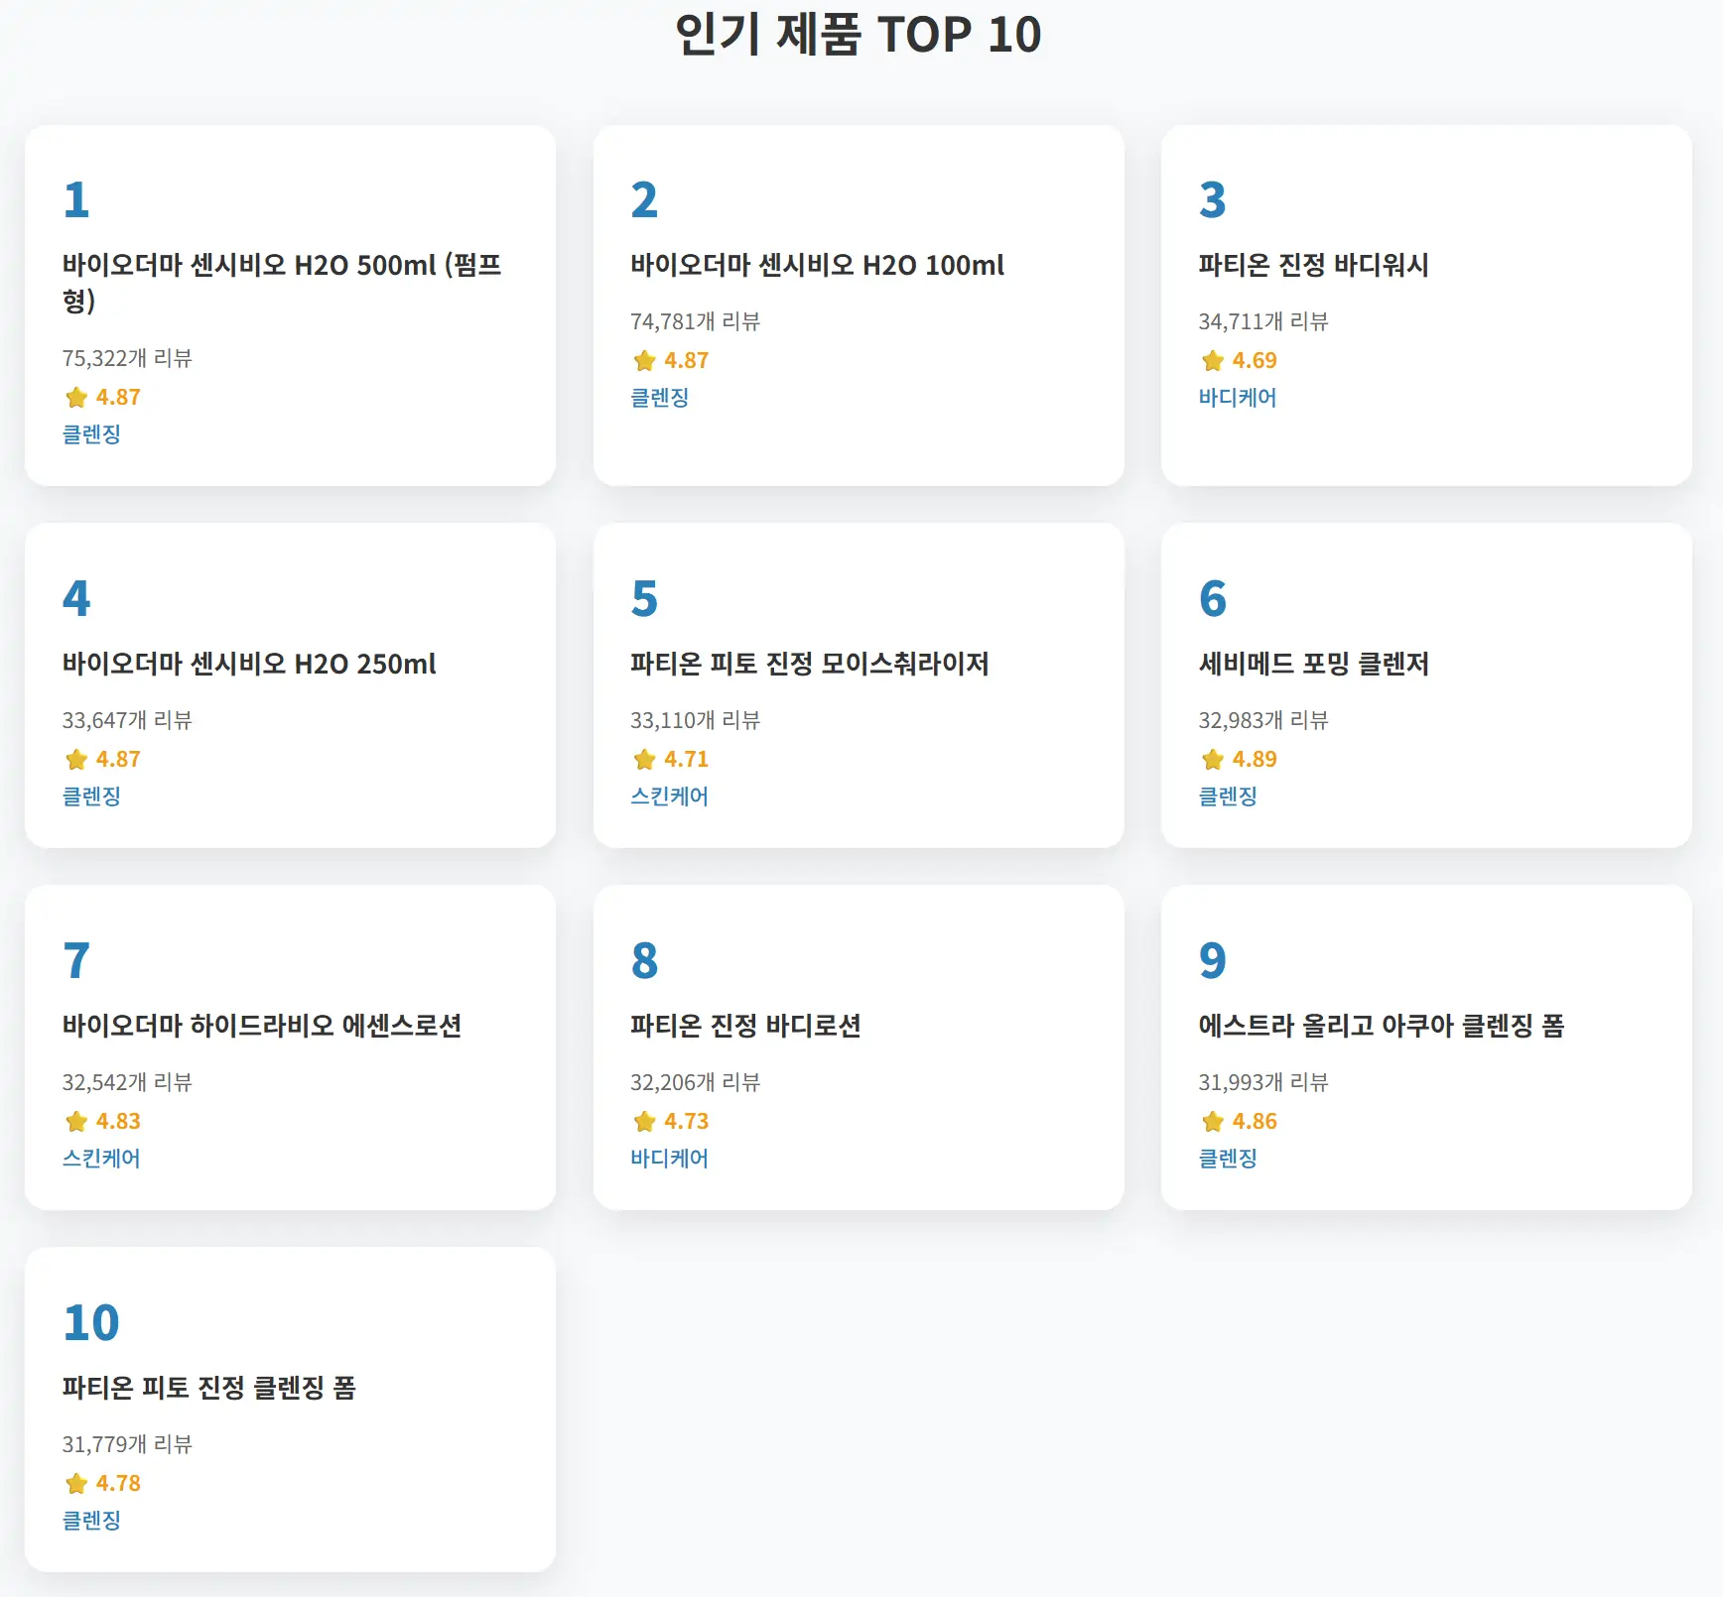
Task: Click 클렌징 category on rank 1 card
Action: (91, 434)
